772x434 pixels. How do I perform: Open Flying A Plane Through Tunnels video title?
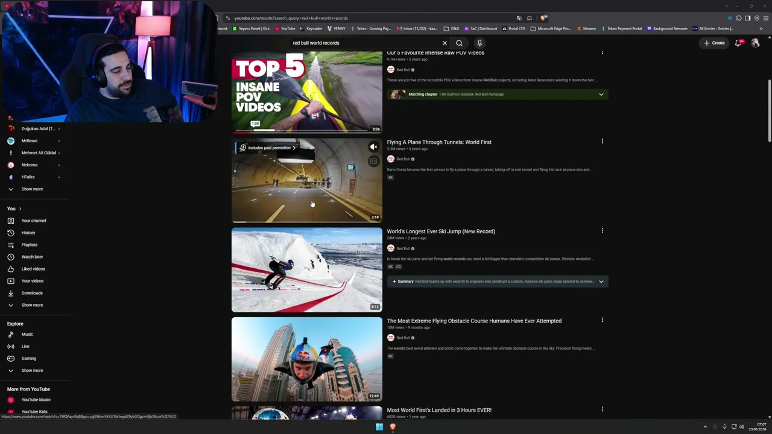tap(439, 142)
